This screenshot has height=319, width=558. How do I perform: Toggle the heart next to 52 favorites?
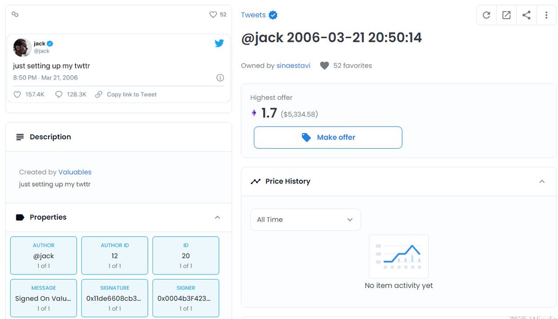click(x=324, y=65)
